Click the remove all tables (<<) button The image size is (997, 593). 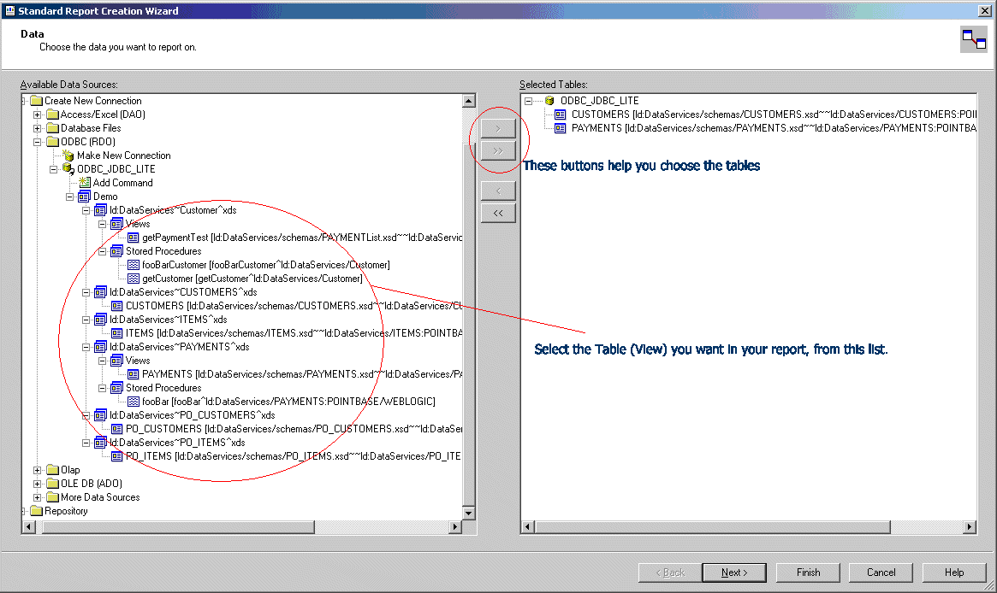(x=498, y=214)
